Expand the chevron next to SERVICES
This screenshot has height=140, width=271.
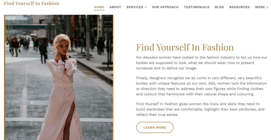pos(146,7)
